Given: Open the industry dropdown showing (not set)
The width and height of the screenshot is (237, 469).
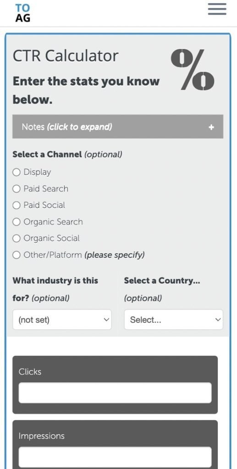Looking at the screenshot, I should click(62, 320).
